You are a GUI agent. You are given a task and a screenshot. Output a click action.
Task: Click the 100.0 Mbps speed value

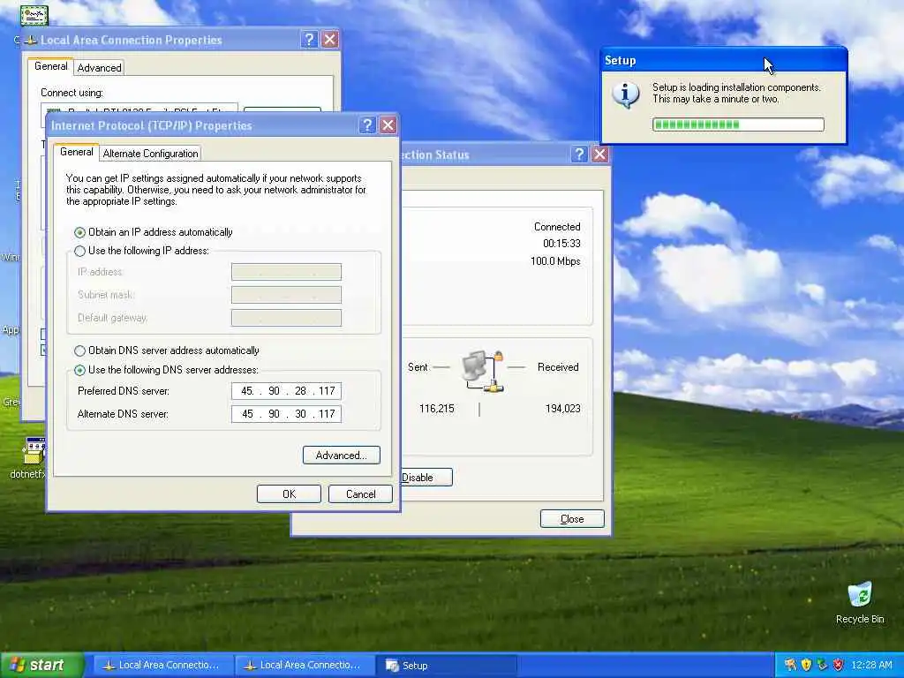[555, 261]
